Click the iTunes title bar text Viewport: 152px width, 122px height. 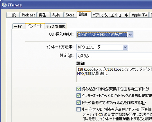click(15, 5)
